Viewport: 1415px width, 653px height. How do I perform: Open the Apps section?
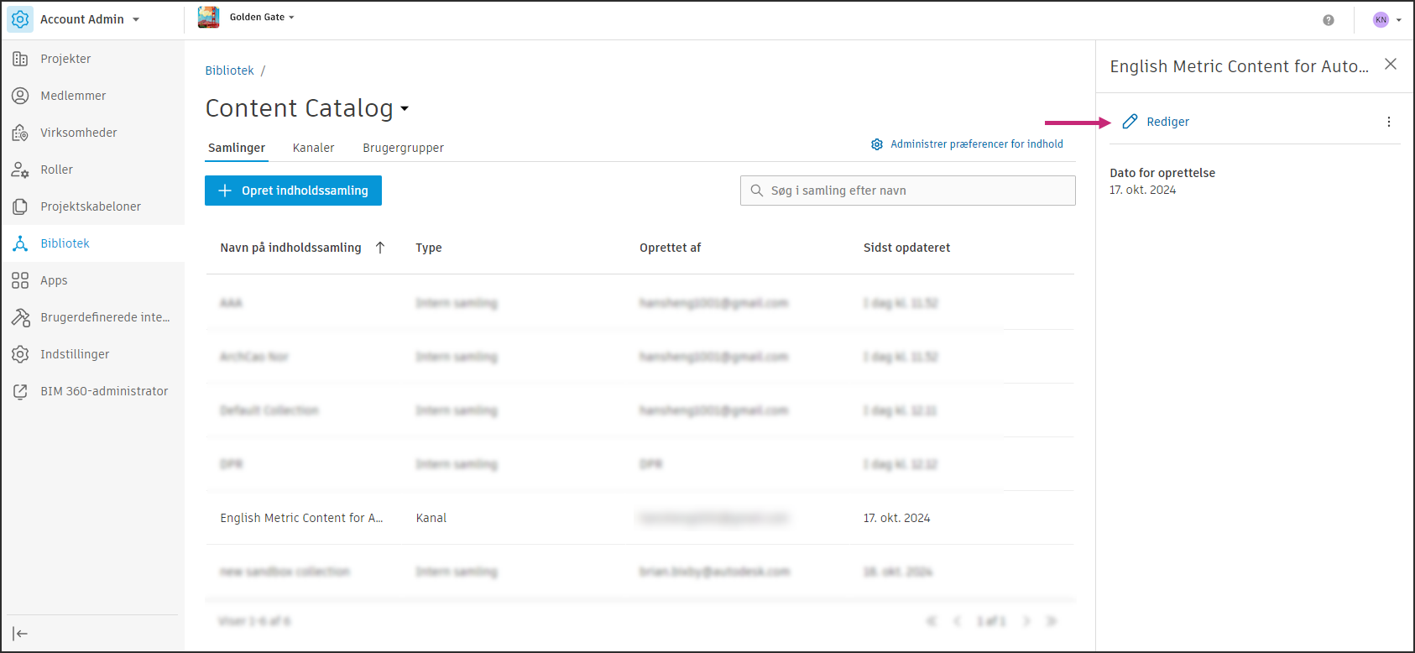coord(54,280)
